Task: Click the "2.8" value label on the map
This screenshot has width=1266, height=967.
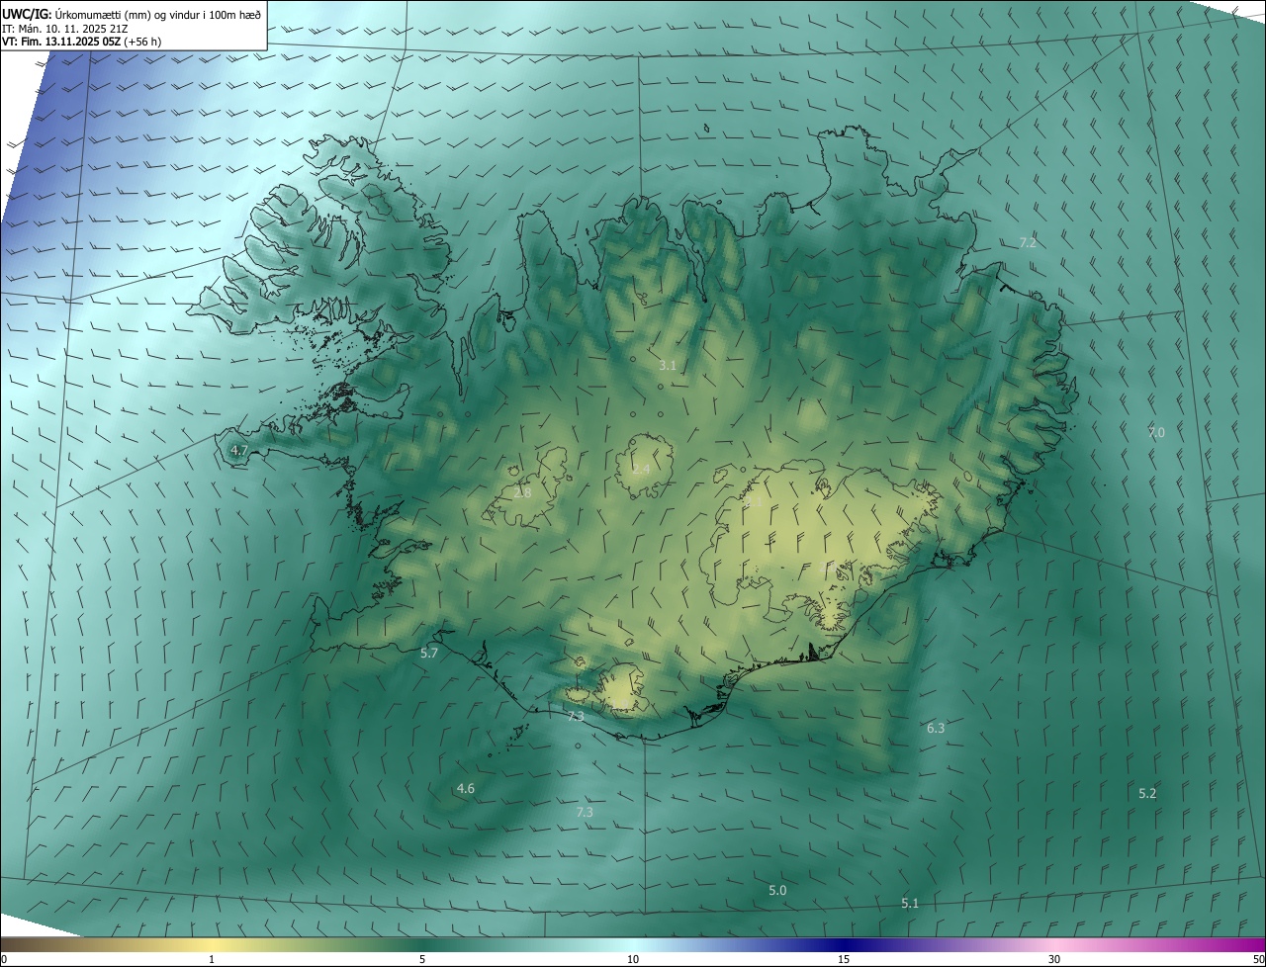Action: click(522, 491)
